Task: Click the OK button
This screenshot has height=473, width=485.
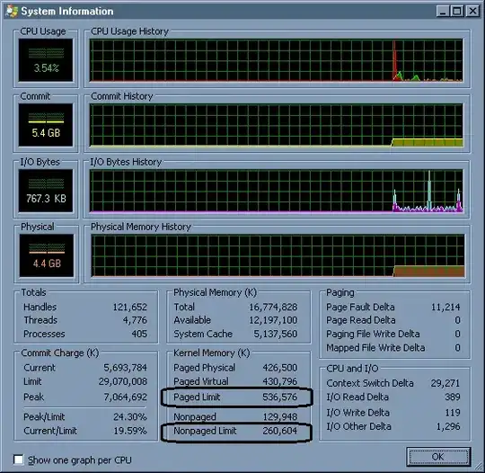Action: click(438, 457)
